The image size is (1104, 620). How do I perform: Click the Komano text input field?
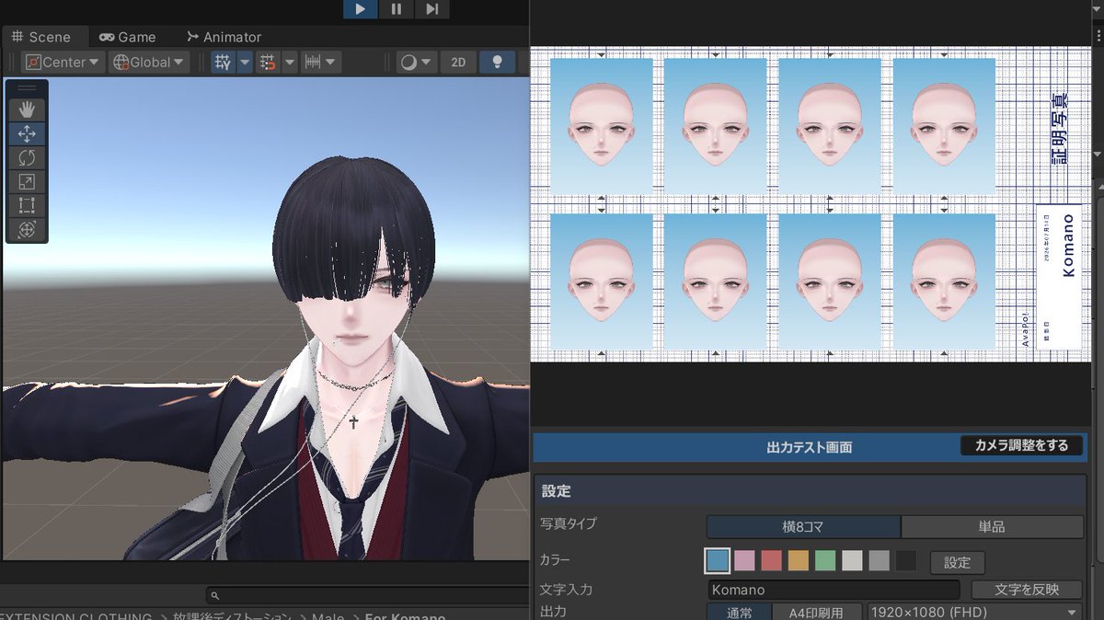click(834, 590)
